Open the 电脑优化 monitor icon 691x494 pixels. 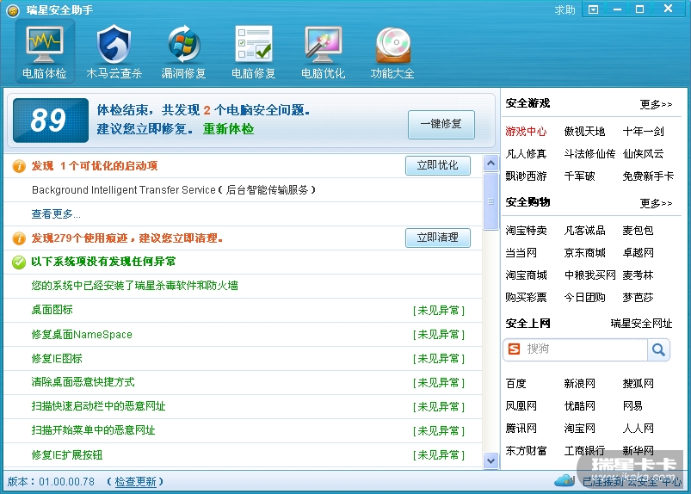point(323,44)
